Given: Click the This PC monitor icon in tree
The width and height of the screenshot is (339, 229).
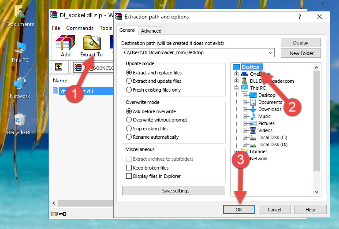Looking at the screenshot, I should (x=245, y=88).
